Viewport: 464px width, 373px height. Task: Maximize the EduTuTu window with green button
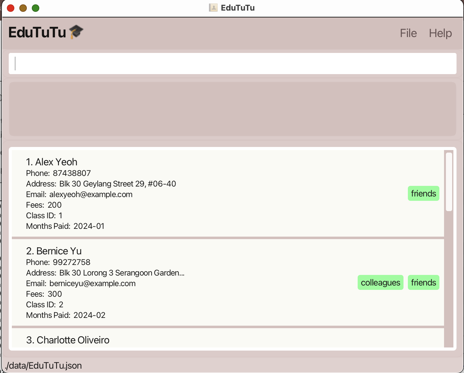[x=36, y=8]
